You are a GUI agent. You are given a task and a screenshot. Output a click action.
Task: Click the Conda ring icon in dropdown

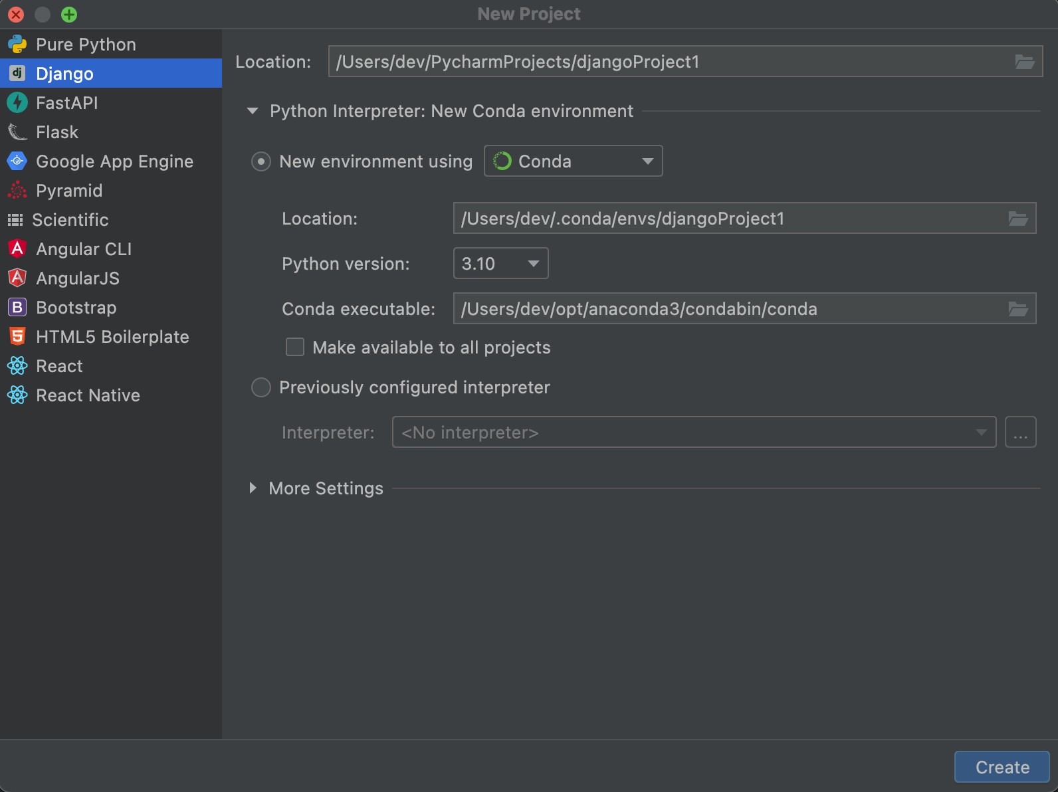(x=502, y=161)
